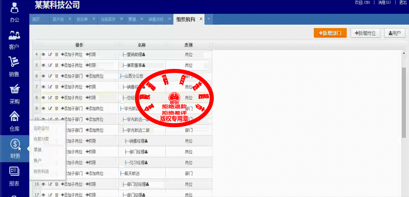Image resolution: width=409 pixels, height=197 pixels.
Task: Click the edit icon for row 5 兼职董事
Action: 50,65
